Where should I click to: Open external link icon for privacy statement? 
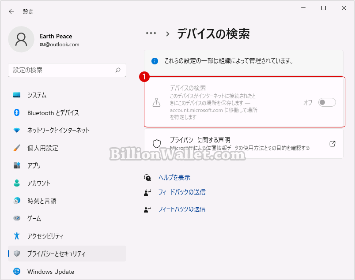(x=332, y=144)
